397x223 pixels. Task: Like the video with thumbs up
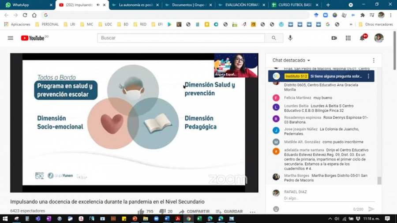pyautogui.click(x=141, y=212)
